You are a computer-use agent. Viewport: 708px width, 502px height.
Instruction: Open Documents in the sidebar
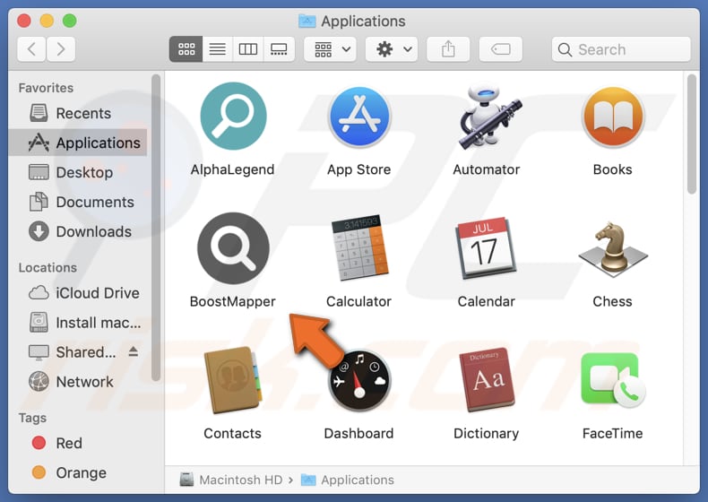point(78,202)
